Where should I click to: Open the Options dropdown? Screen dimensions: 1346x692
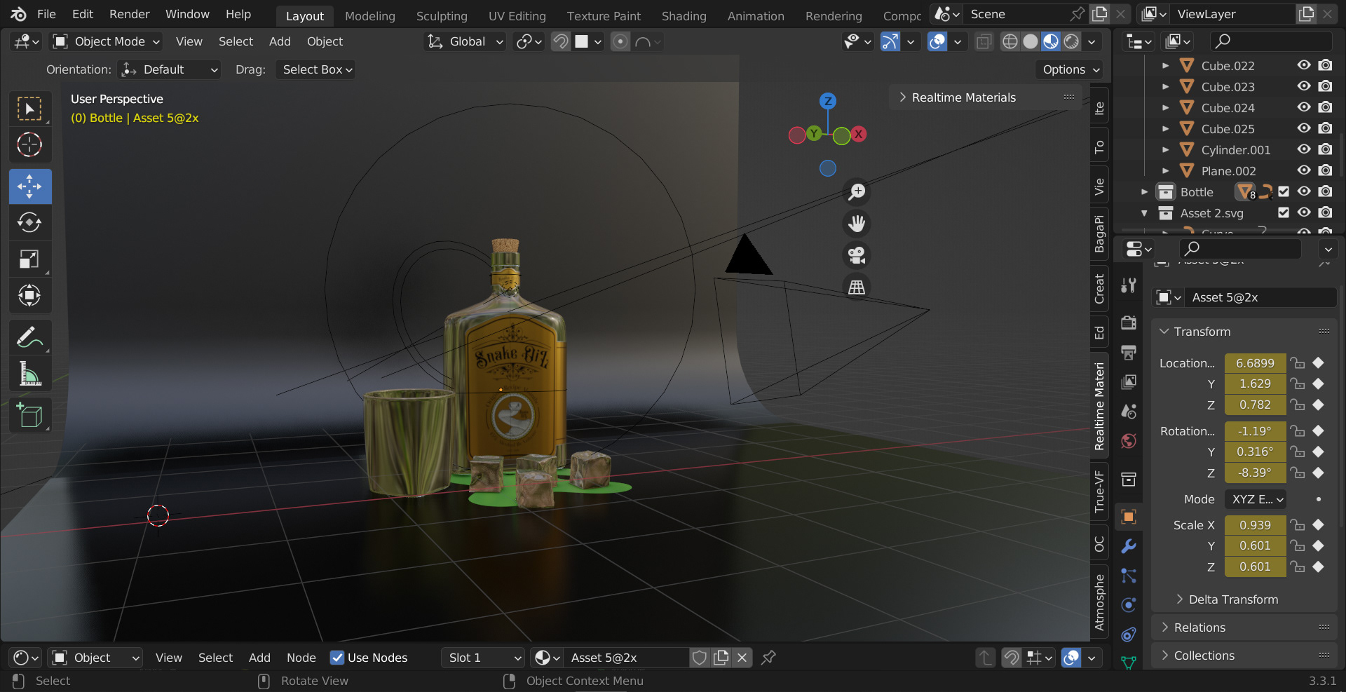(x=1070, y=69)
